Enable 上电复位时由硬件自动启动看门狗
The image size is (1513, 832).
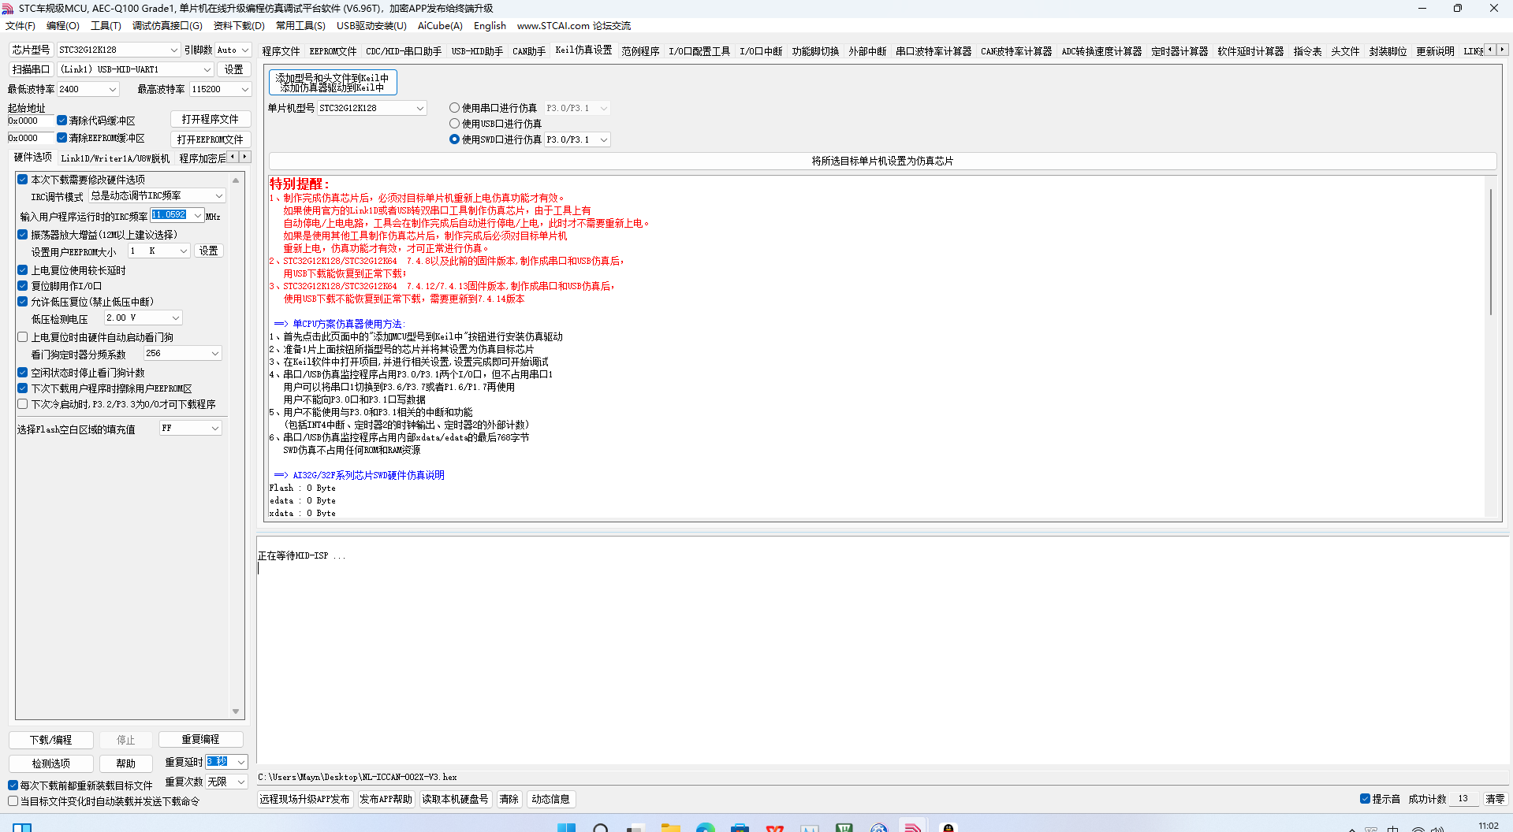point(23,337)
